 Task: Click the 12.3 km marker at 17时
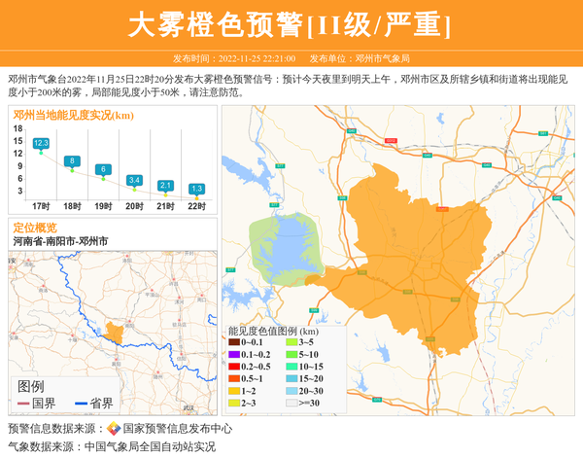pyautogui.click(x=41, y=143)
